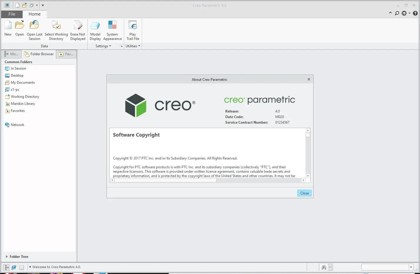Click quick access Windows switcher icon
This screenshot has width=420, height=274.
(x=31, y=5)
